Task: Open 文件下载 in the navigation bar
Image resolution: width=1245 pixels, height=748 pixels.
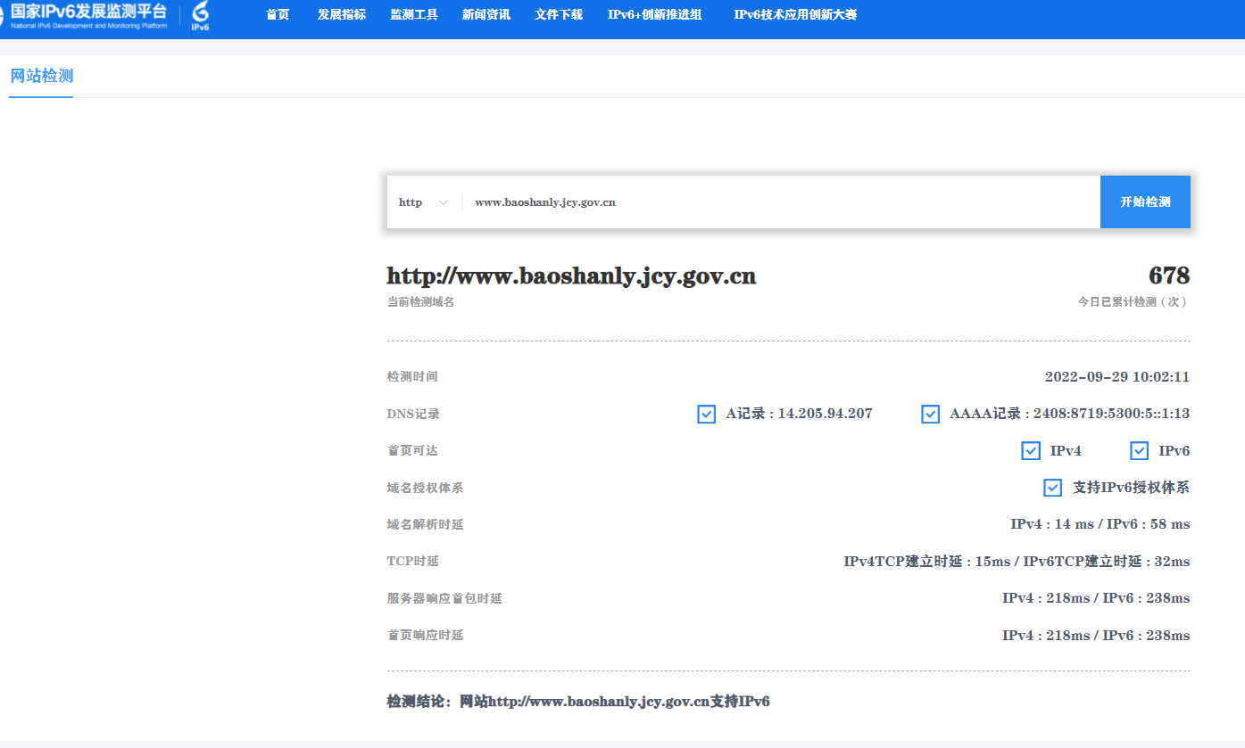Action: [x=559, y=14]
